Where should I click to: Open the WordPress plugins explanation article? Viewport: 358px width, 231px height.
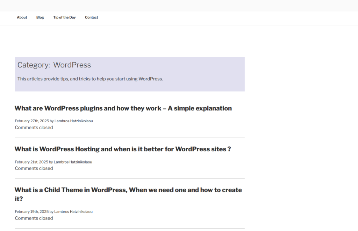coord(123,108)
